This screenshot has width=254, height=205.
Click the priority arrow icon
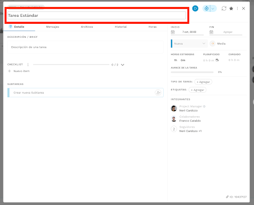coord(212,44)
